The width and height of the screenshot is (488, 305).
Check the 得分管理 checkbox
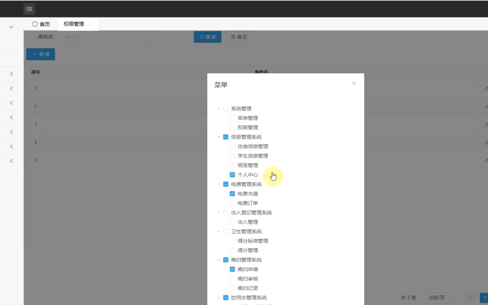tap(232, 250)
